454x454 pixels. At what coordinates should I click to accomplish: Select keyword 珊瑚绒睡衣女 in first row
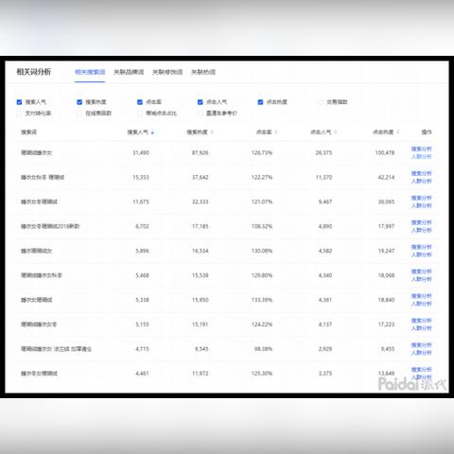tap(36, 153)
